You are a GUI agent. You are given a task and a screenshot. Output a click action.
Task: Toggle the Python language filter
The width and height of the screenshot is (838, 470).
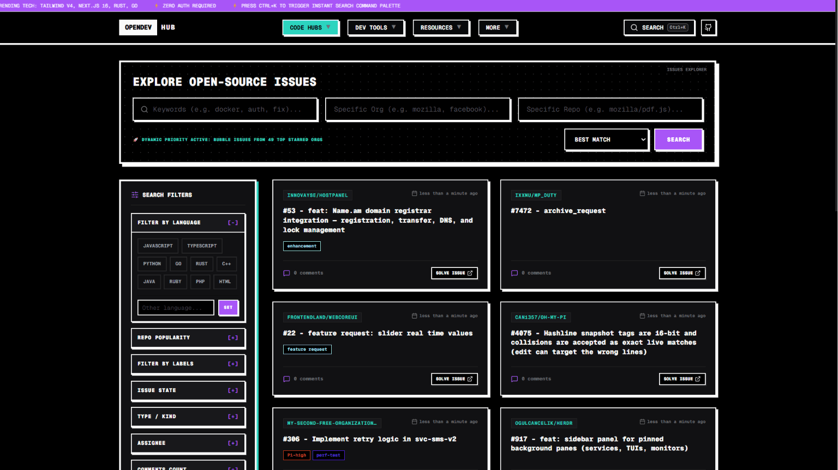coord(152,264)
